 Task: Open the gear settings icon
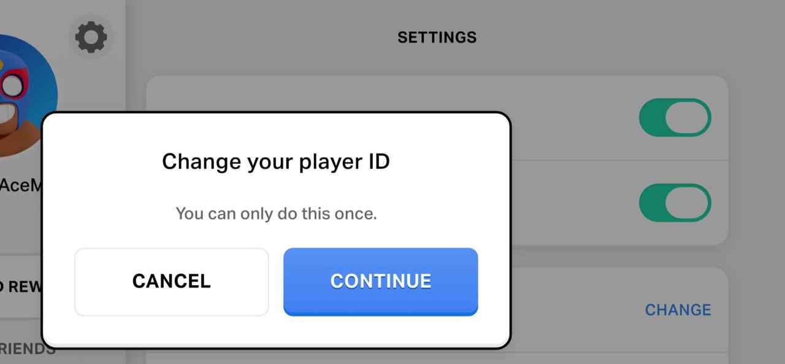pos(91,37)
